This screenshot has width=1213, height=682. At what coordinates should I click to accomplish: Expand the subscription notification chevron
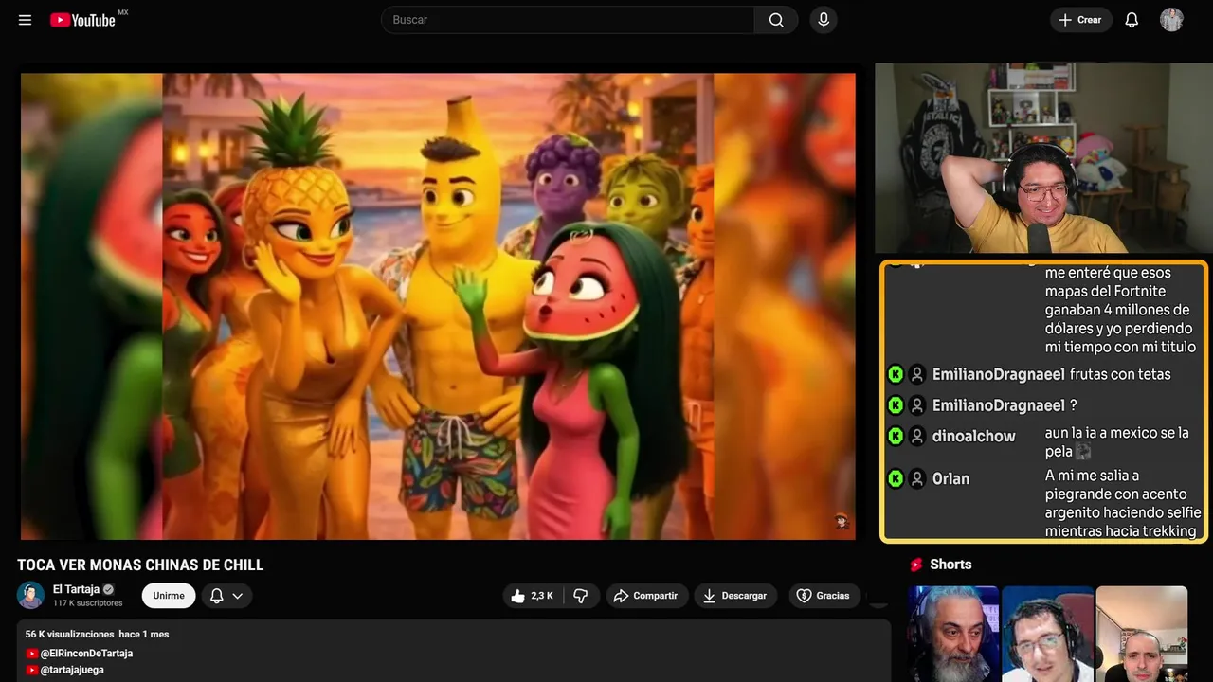click(238, 596)
